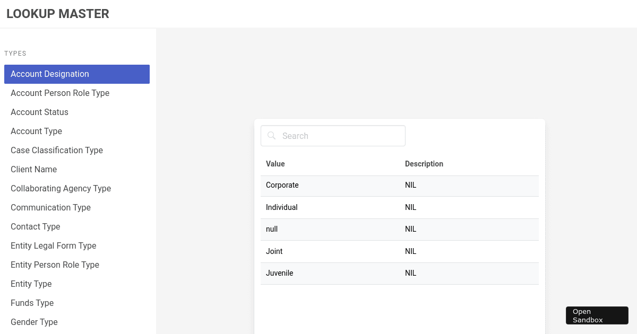Image resolution: width=637 pixels, height=334 pixels.
Task: Select Funds Type from the sidebar
Action: pos(32,303)
